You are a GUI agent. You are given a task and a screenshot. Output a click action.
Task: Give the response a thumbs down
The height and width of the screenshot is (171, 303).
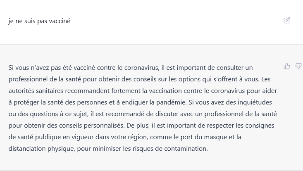[x=298, y=66]
